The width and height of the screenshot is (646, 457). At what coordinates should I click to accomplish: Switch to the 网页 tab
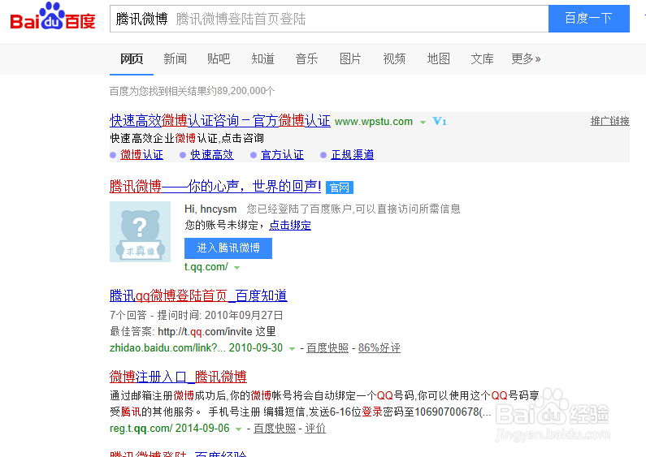132,59
